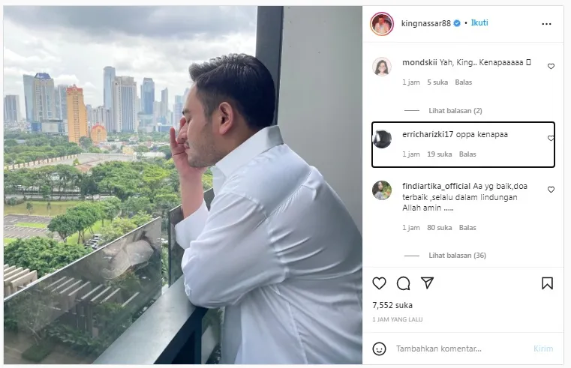The width and height of the screenshot is (571, 368).
Task: Click Kirim to post comment
Action: [543, 349]
